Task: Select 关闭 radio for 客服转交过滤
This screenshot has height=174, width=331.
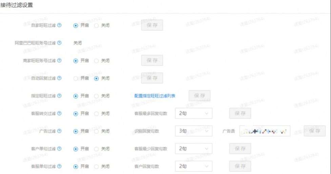Action: pos(96,114)
